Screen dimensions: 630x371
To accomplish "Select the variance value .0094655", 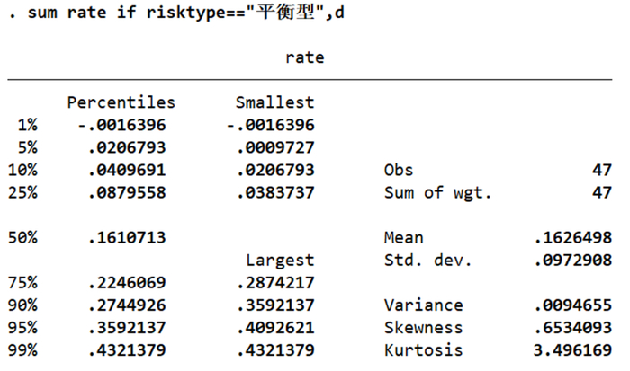I will pyautogui.click(x=575, y=305).
